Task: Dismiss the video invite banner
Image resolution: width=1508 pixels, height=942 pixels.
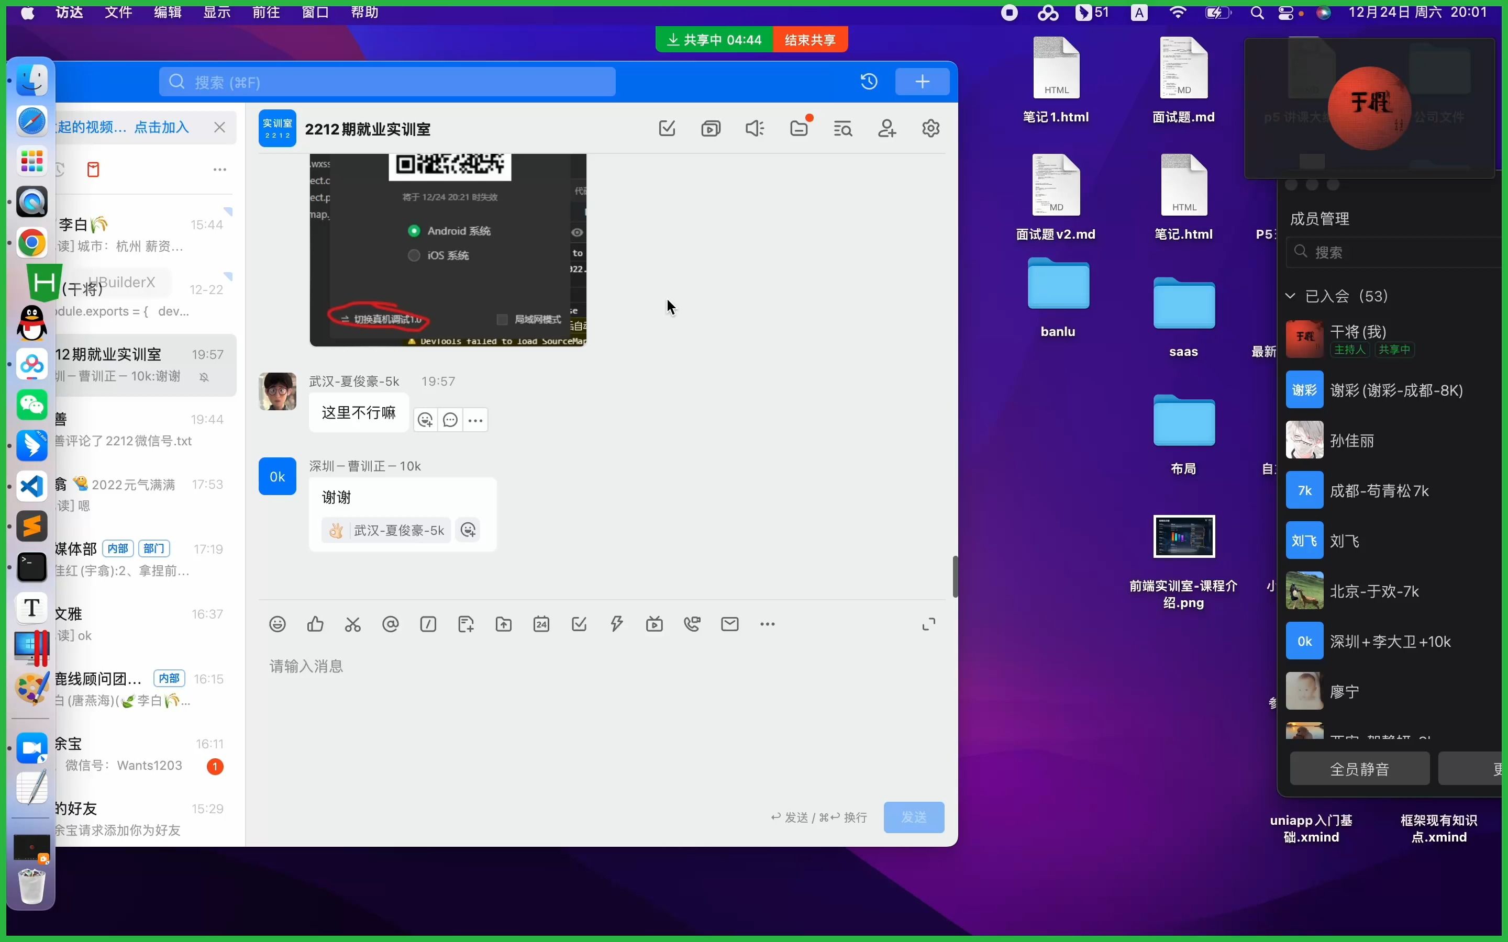Action: pos(219,127)
